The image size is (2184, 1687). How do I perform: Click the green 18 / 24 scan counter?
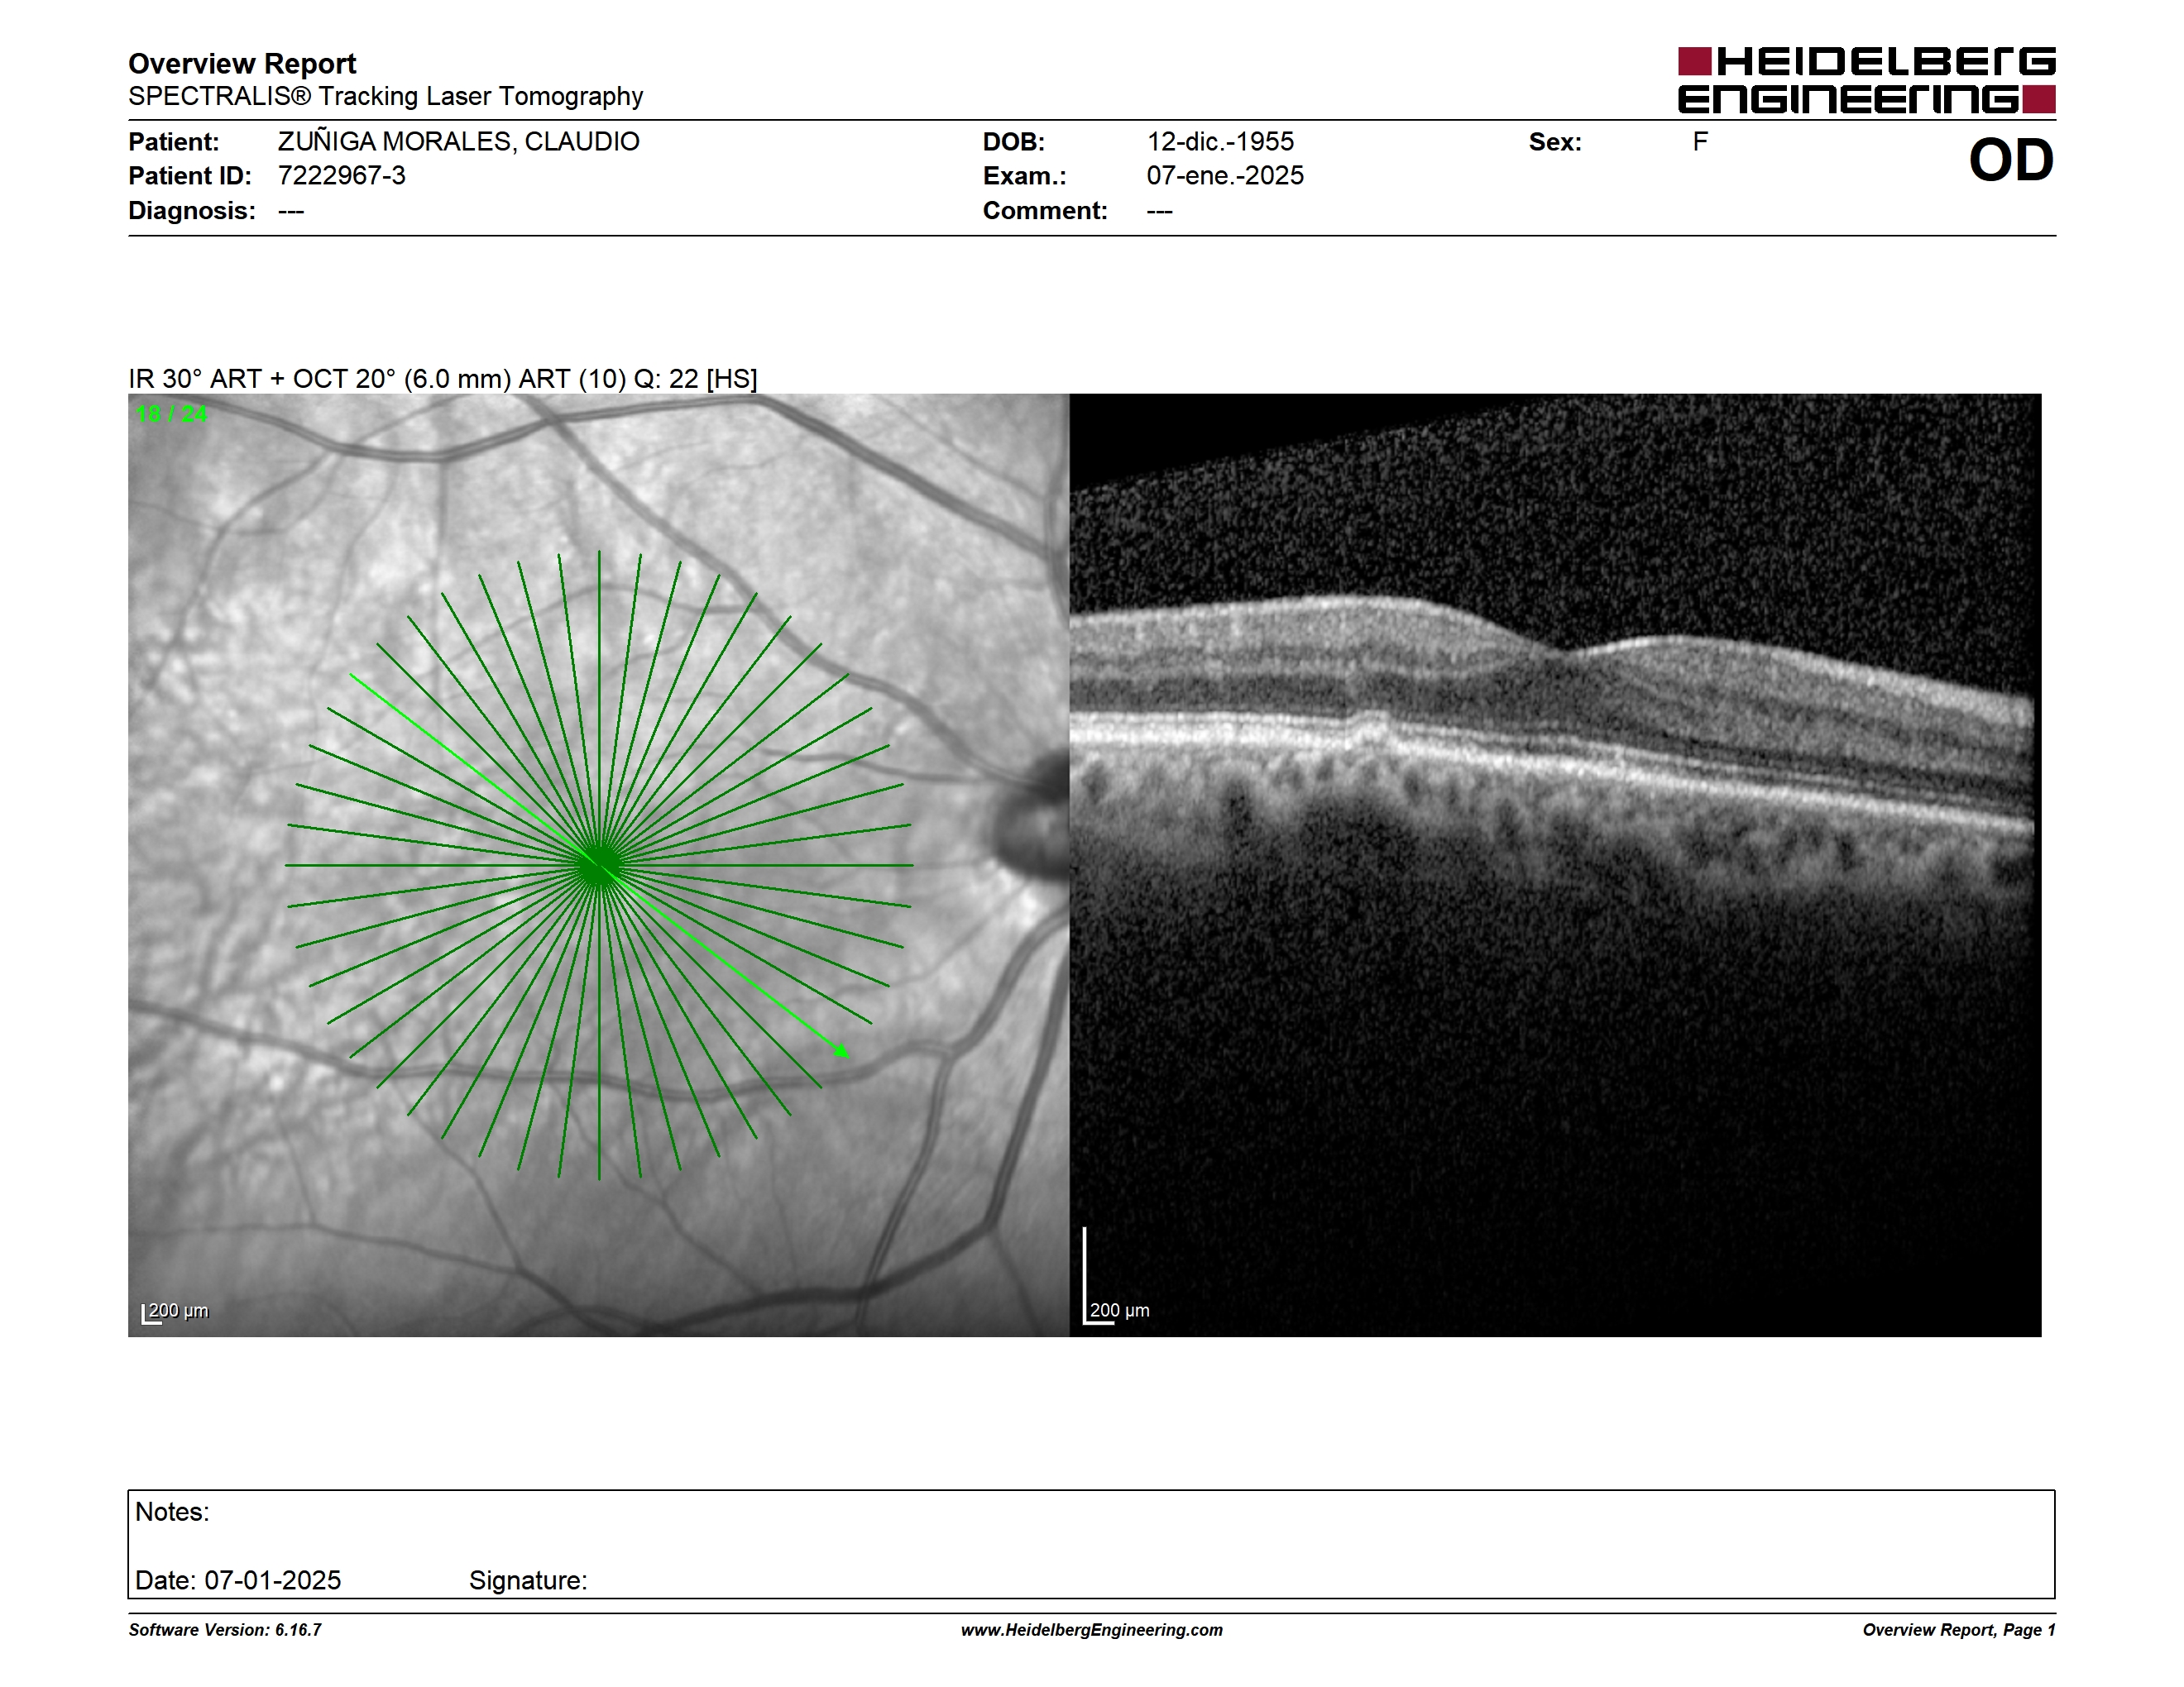(x=172, y=413)
